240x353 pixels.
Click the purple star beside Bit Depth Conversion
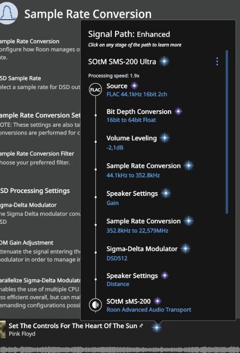(178, 111)
